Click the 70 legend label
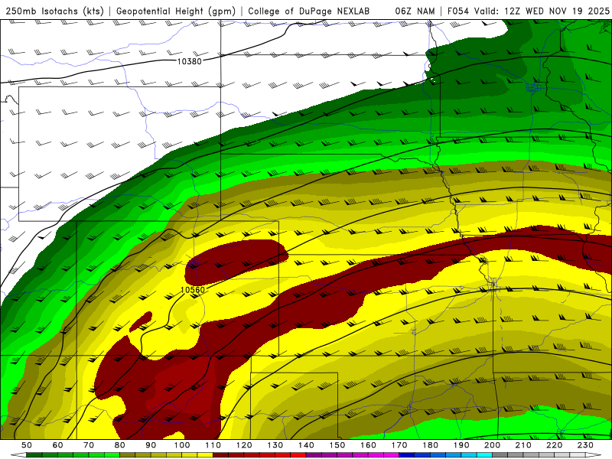Image resolution: width=612 pixels, height=459 pixels. point(89,445)
